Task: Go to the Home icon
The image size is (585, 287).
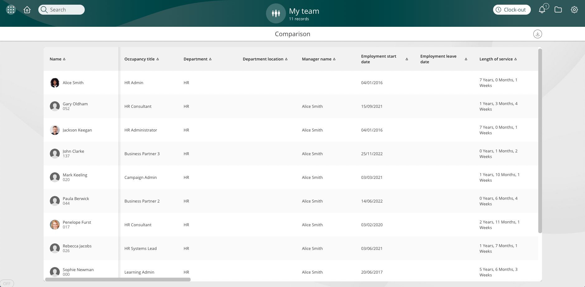Action: pyautogui.click(x=27, y=10)
